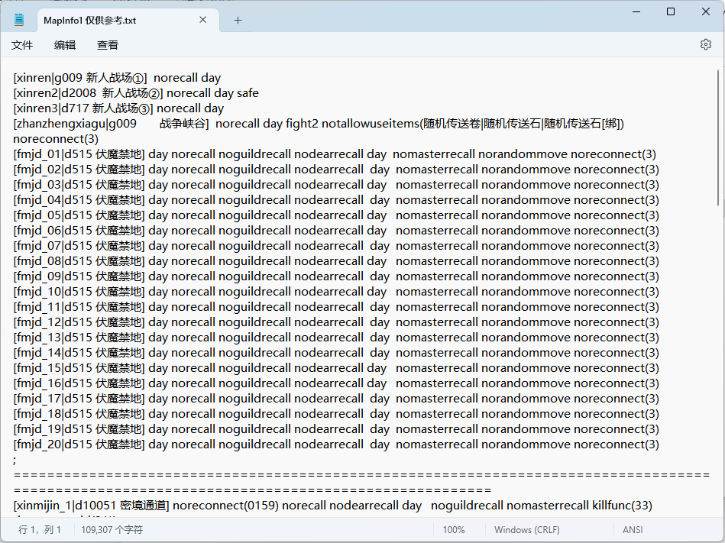Open the 查看 menu

[x=108, y=45]
